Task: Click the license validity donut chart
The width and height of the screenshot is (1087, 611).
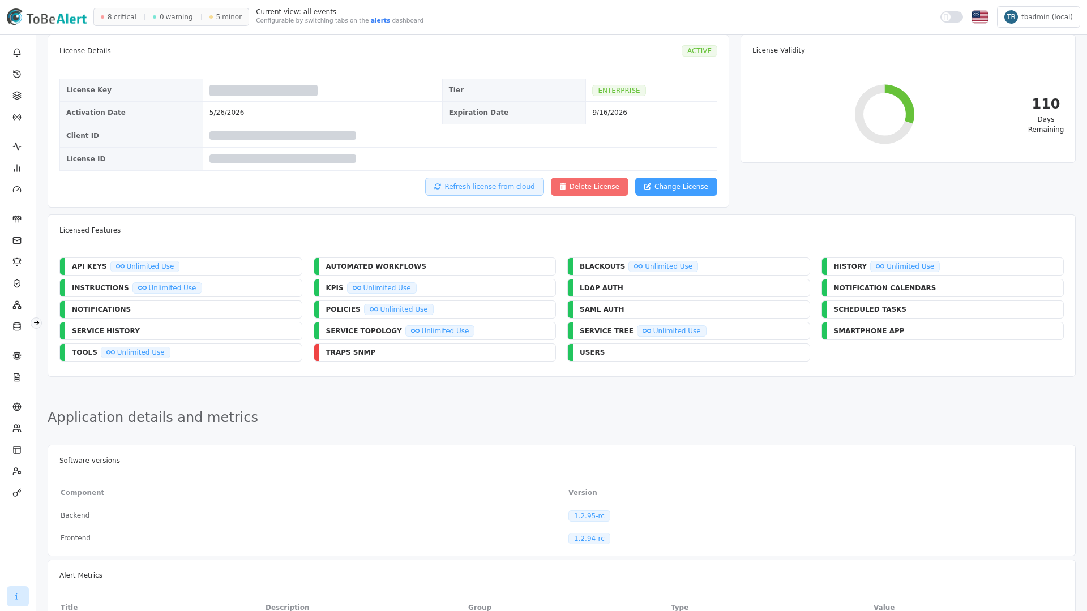Action: [x=884, y=114]
